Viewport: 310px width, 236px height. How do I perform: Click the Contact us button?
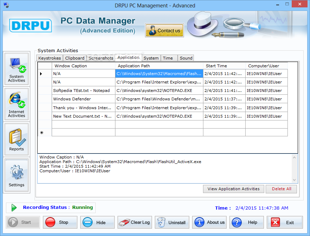click(x=164, y=30)
